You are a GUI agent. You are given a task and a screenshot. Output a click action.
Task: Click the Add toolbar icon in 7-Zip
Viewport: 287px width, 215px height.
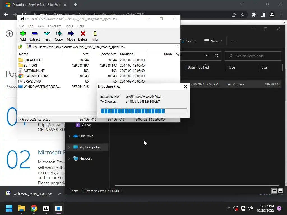point(23,36)
